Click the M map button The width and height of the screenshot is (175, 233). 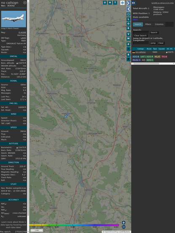128,39
